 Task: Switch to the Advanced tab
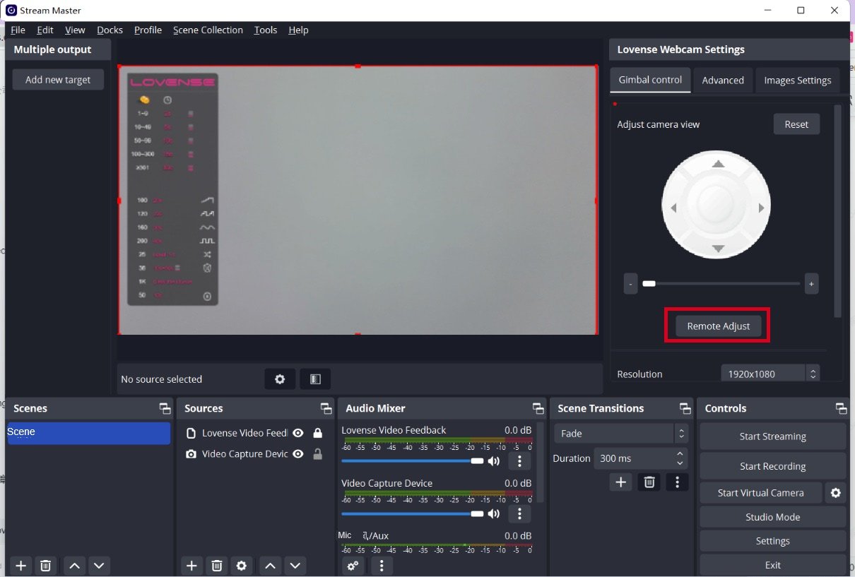(x=723, y=80)
